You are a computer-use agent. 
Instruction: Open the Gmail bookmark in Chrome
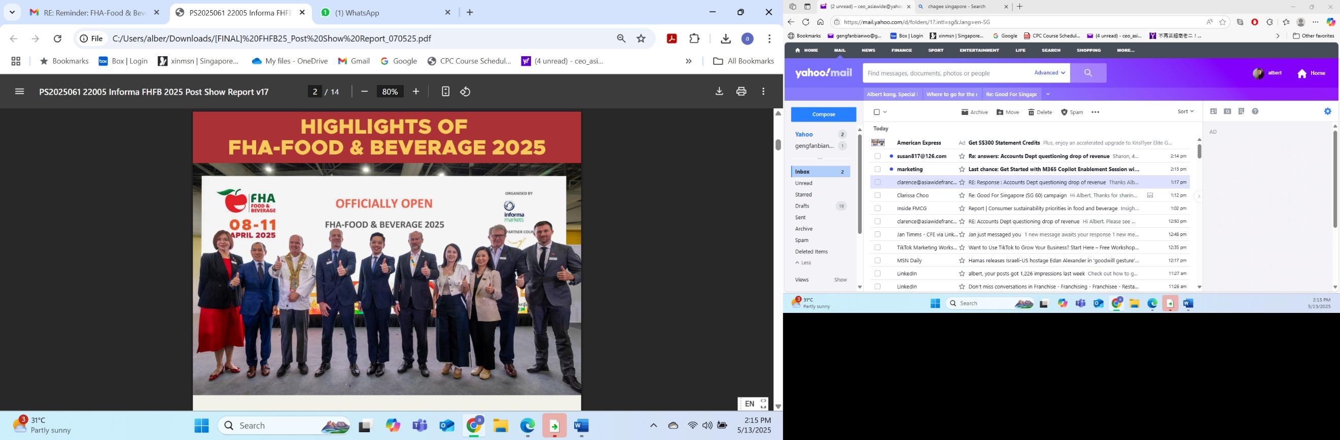coord(354,61)
